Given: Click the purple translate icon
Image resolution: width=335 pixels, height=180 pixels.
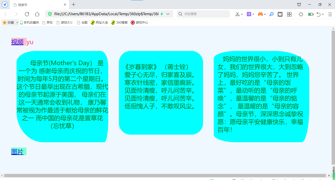Looking at the screenshot, I should (249, 14).
